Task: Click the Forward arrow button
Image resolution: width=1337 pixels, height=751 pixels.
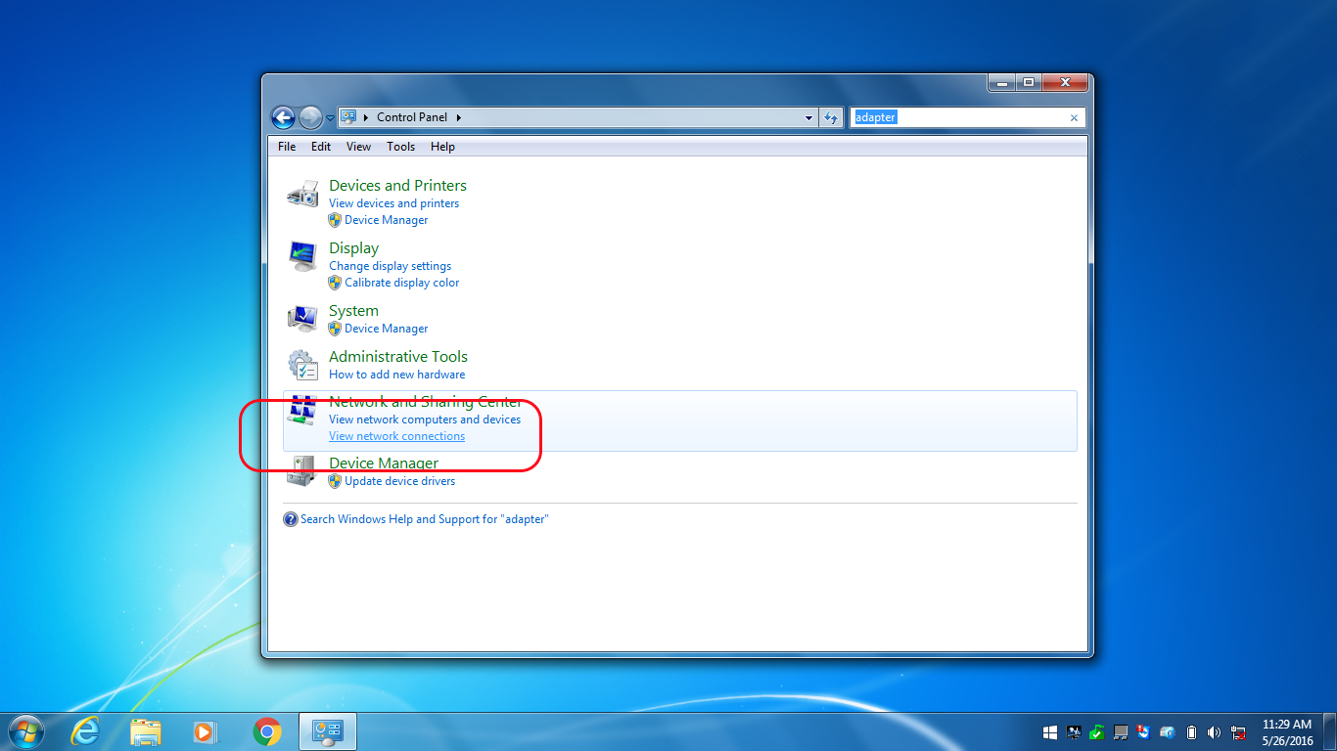Action: click(310, 118)
